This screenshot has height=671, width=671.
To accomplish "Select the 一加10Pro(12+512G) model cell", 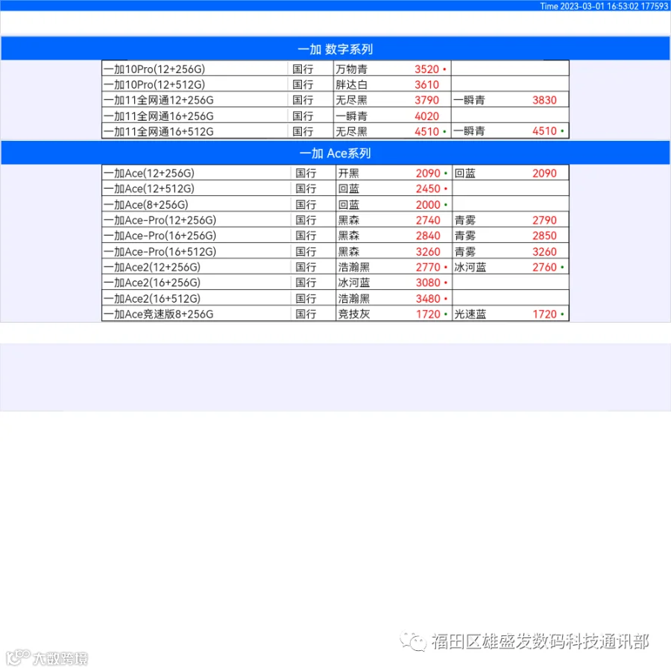I will (x=195, y=84).
